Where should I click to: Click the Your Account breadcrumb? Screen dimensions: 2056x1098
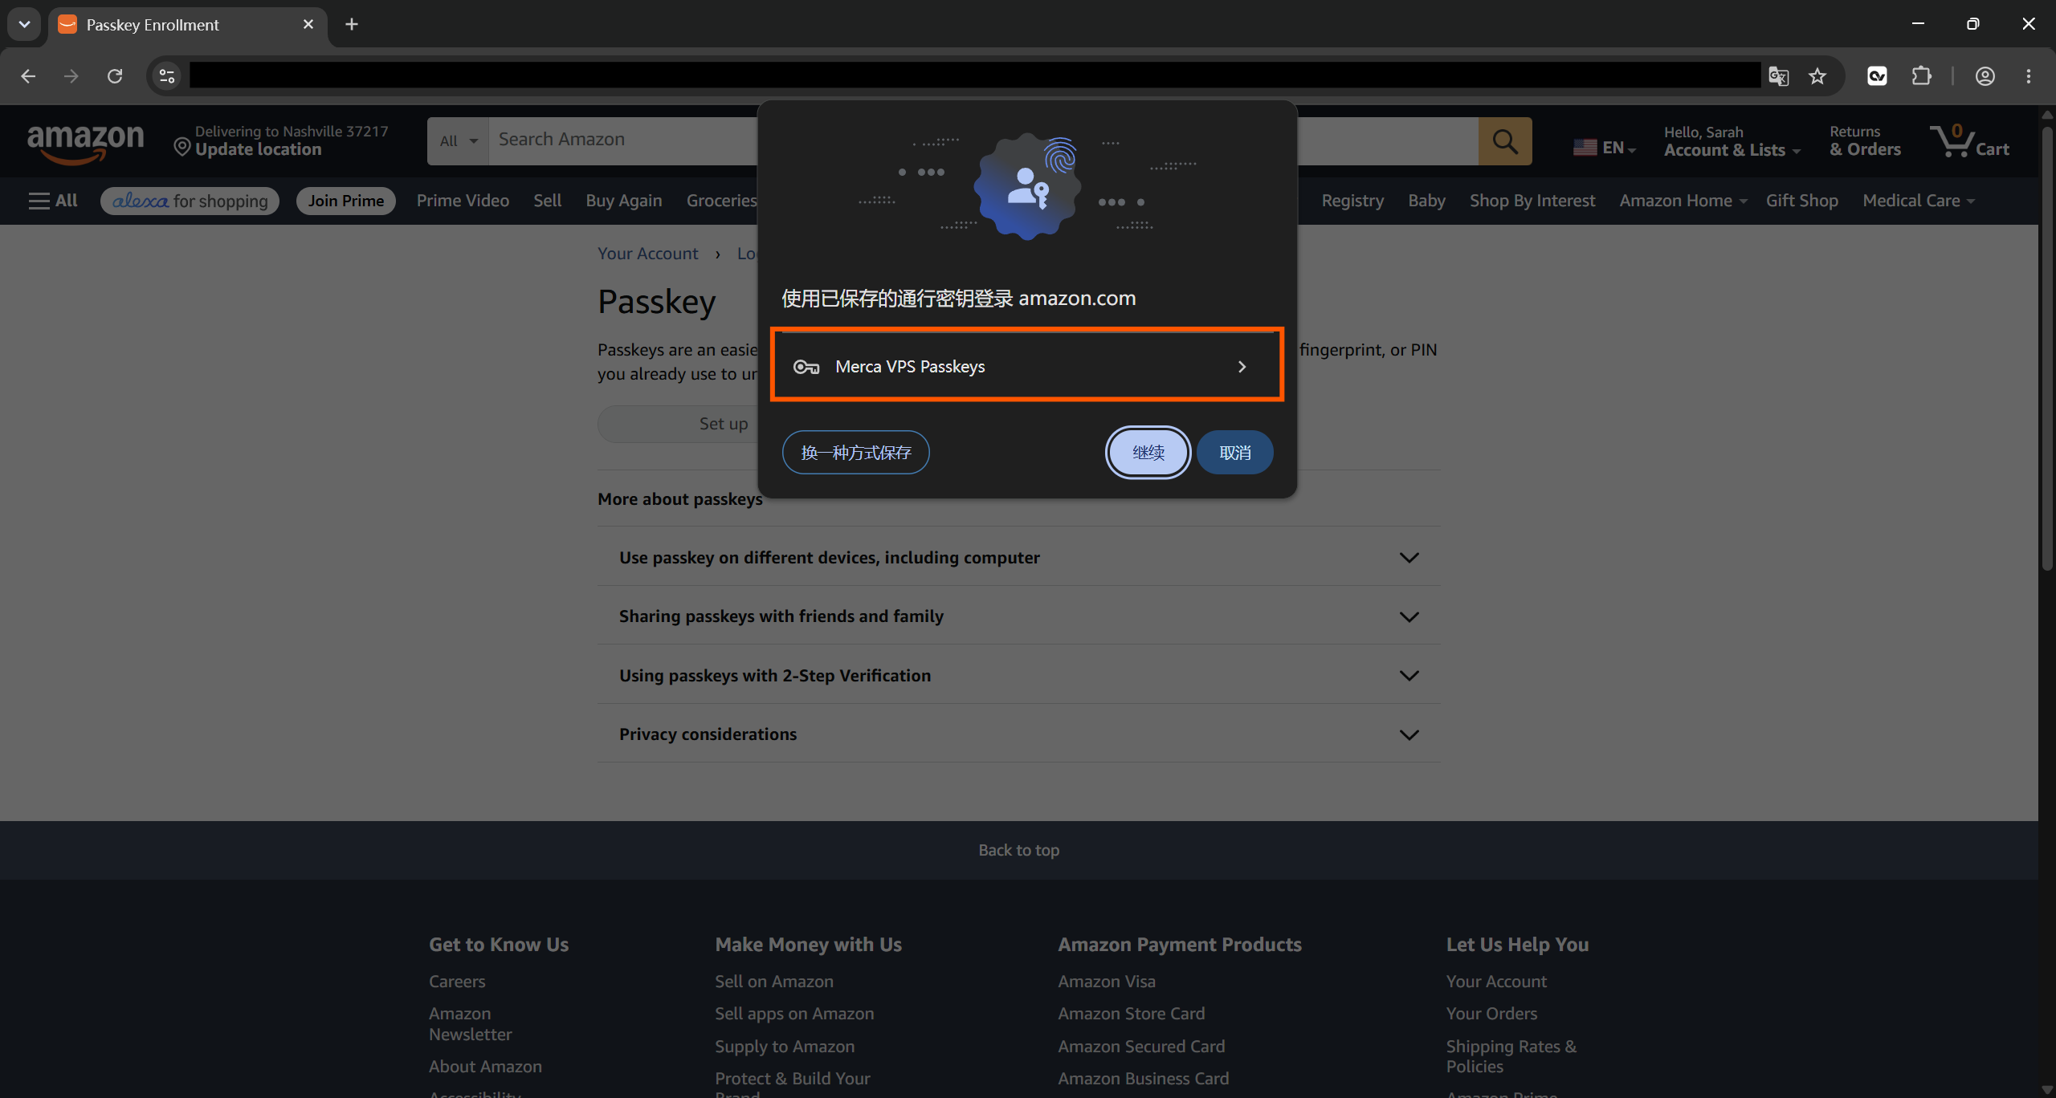647,254
